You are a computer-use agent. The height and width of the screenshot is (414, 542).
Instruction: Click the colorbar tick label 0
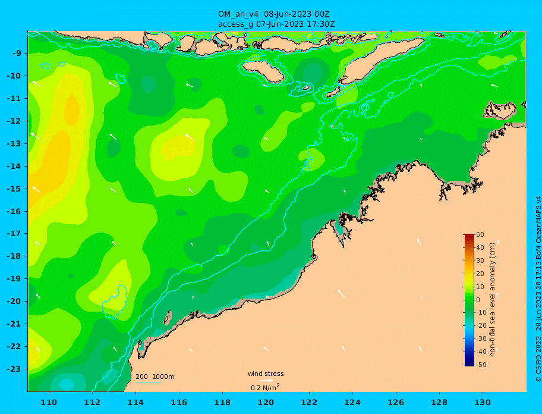pyautogui.click(x=478, y=300)
